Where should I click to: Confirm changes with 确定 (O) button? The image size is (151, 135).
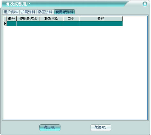click(50, 128)
